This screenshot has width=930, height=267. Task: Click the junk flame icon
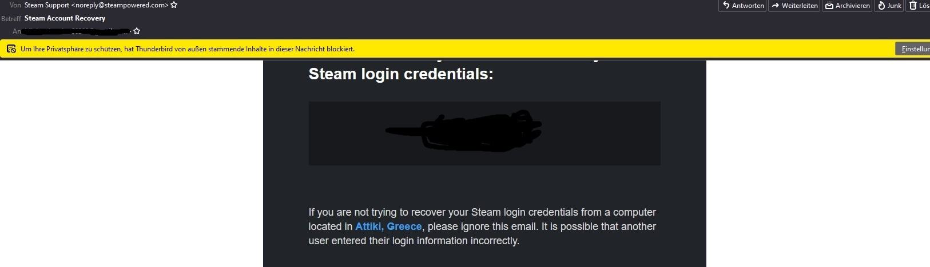(x=881, y=6)
